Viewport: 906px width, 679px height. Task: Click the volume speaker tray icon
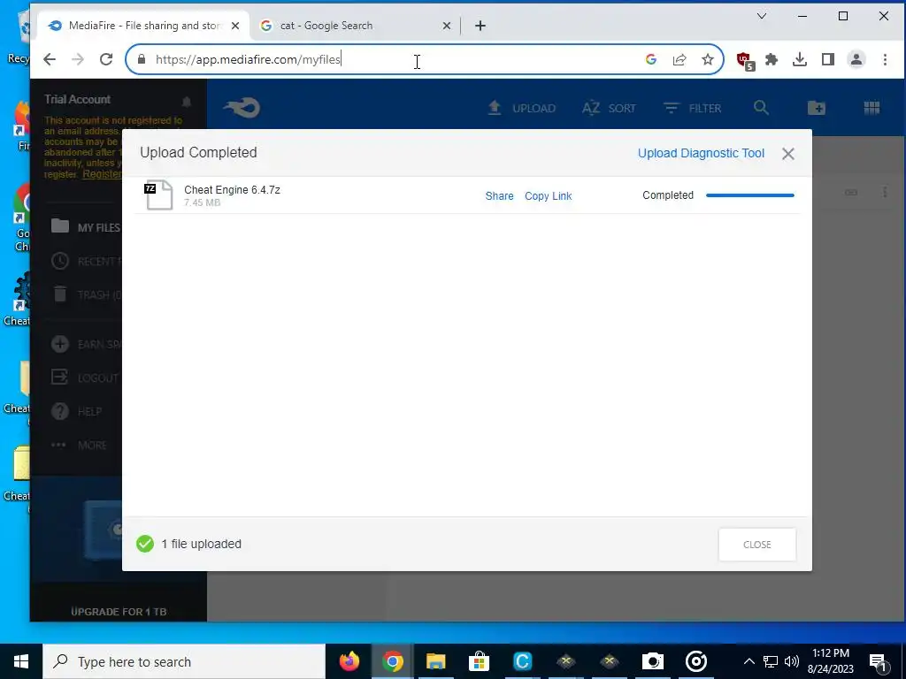792,661
